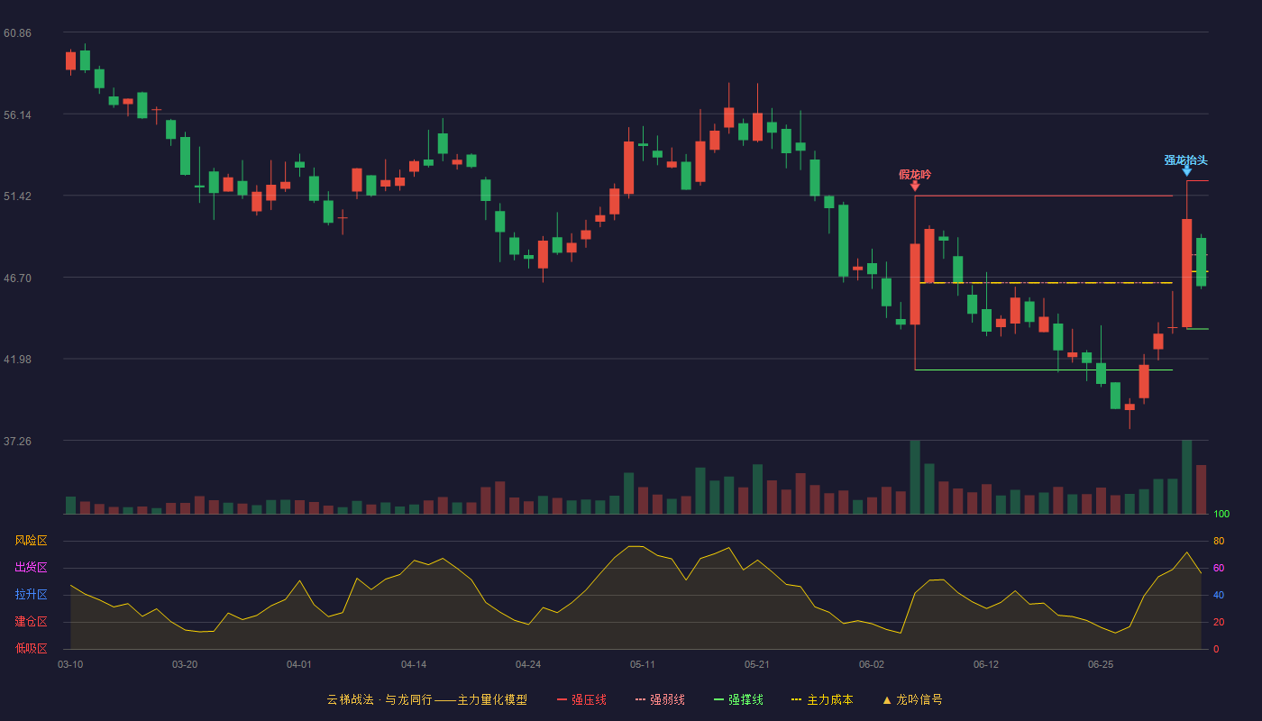Click the 03-20 date axis label
The image size is (1262, 721).
point(185,664)
